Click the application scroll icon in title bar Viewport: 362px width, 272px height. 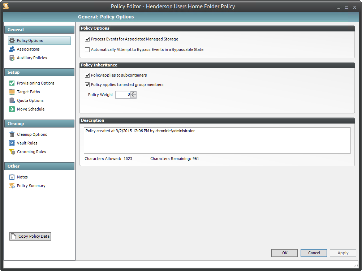click(6, 6)
